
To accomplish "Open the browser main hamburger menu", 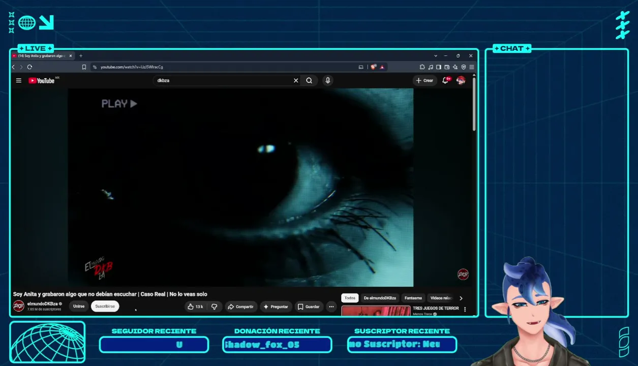I will pos(472,67).
